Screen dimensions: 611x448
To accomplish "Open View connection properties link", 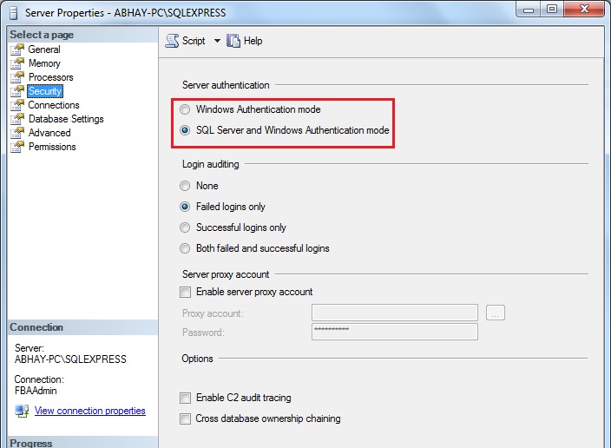I will click(90, 411).
